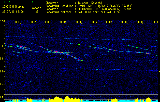Image resolution: width=160 pixels, height=102 pixels.
Task: Click the meteor label
Action: tap(36, 8)
